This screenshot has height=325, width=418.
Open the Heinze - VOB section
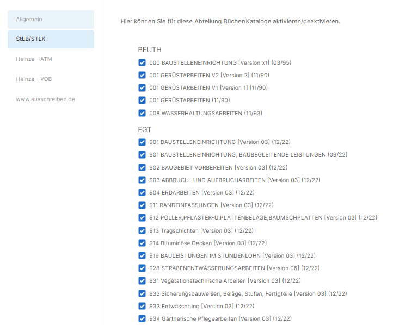click(x=34, y=79)
